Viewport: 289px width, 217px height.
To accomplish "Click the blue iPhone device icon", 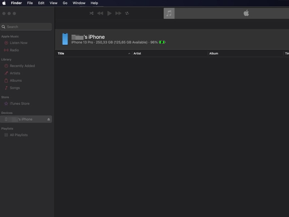I will [65, 39].
